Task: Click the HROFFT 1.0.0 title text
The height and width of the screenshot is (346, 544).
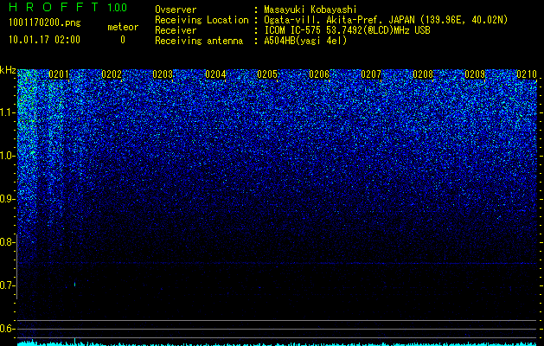Action: pyautogui.click(x=67, y=7)
